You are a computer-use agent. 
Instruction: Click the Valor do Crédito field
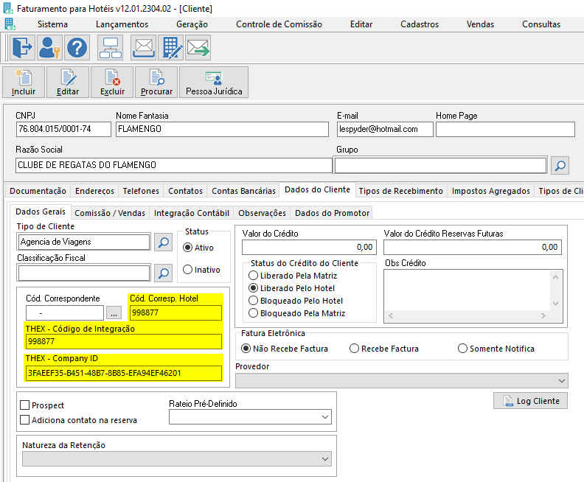click(x=309, y=247)
